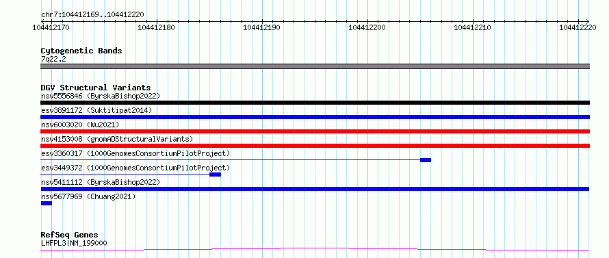Click the DGV Structural Variants track title
Image resolution: width=609 pixels, height=258 pixels.
(96, 88)
